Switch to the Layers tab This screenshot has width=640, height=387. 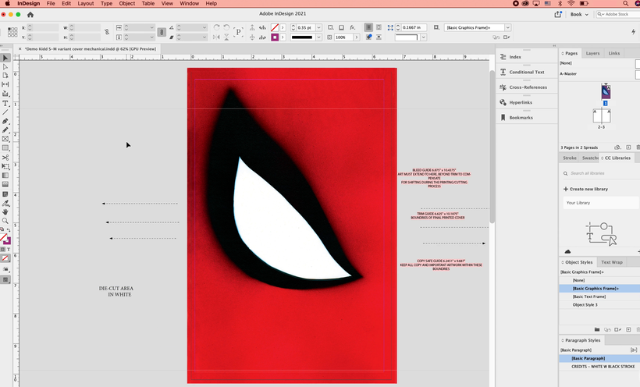[x=592, y=53]
